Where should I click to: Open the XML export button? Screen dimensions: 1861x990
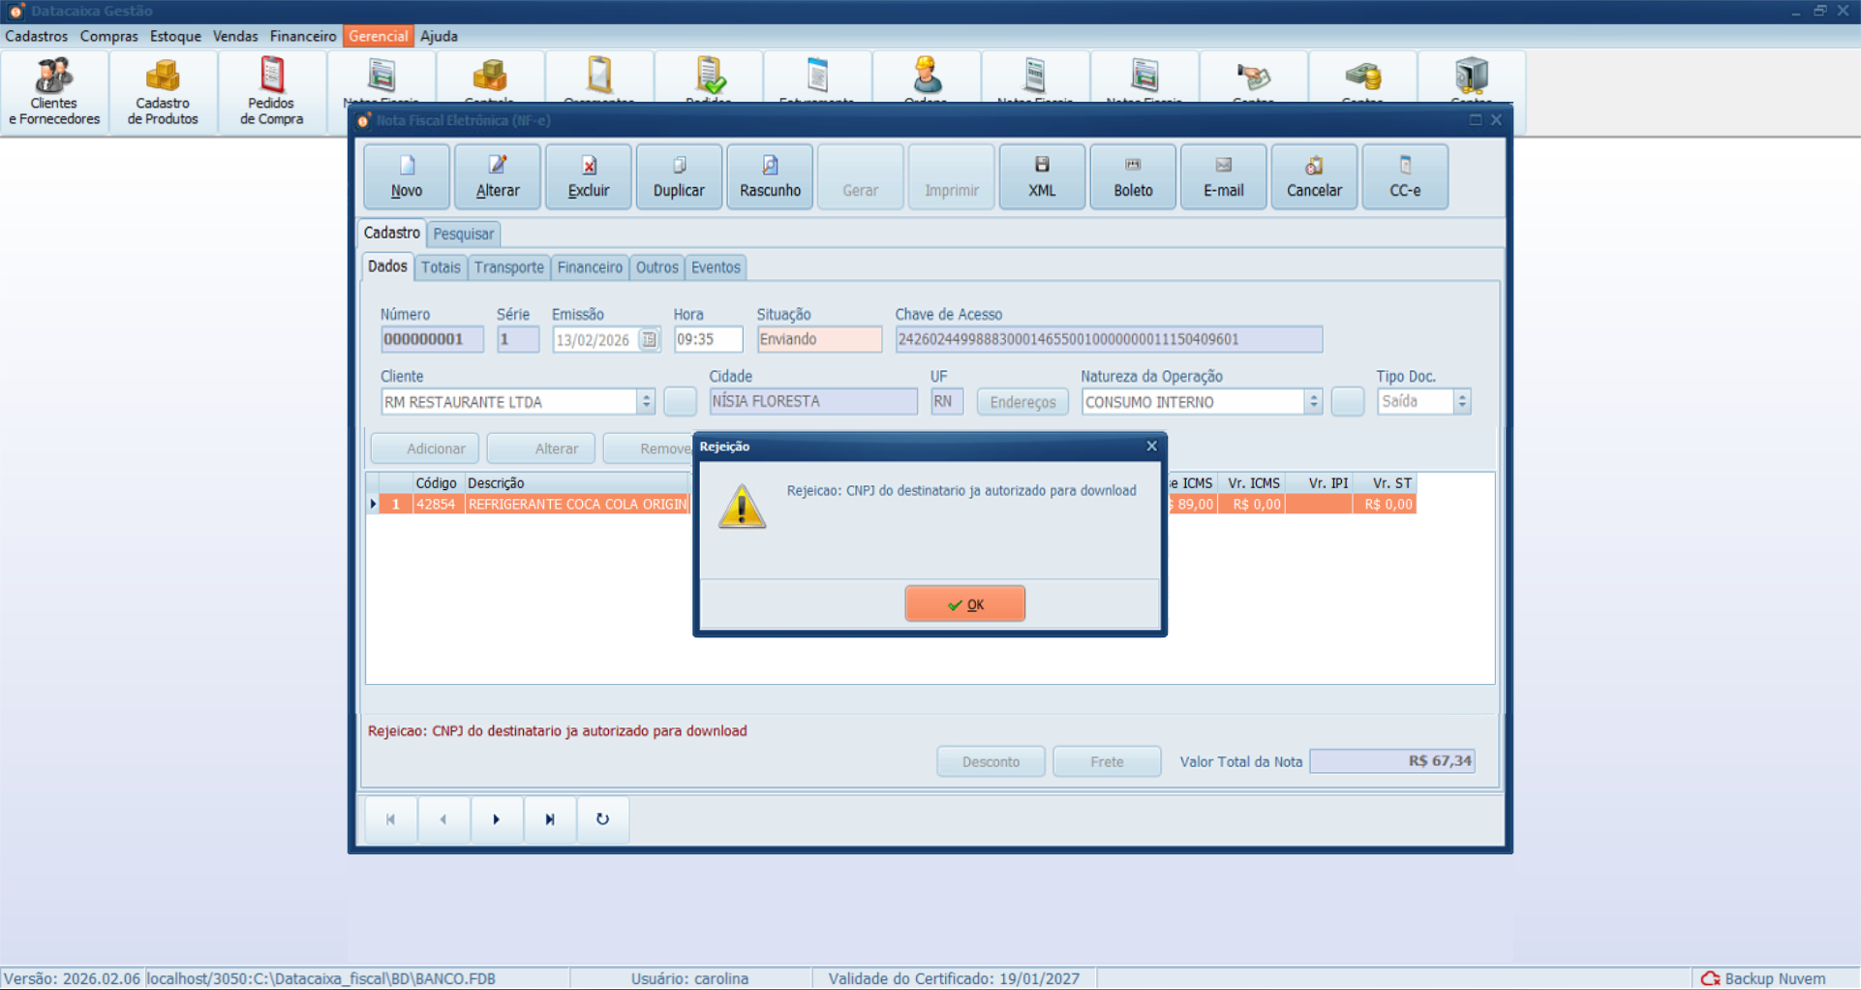(1042, 176)
